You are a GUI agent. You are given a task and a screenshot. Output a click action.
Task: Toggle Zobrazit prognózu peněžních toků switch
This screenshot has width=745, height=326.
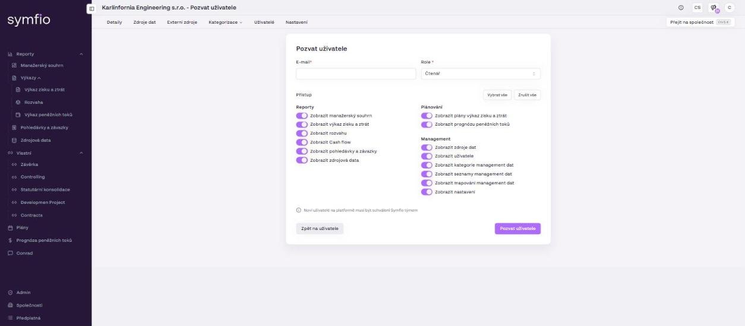point(427,124)
